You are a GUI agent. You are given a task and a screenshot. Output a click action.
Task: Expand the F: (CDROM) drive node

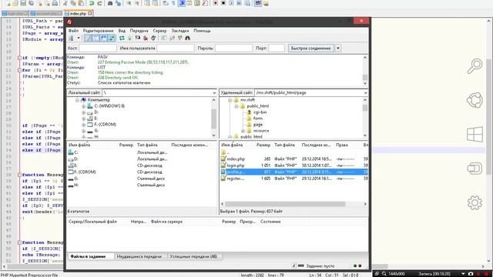coord(84,125)
